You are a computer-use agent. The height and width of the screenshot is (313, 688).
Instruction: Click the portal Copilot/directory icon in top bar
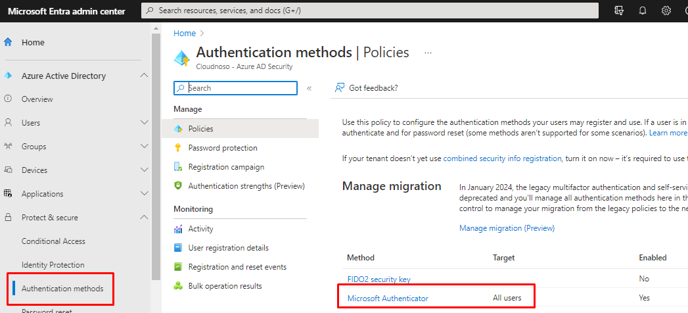click(x=618, y=11)
